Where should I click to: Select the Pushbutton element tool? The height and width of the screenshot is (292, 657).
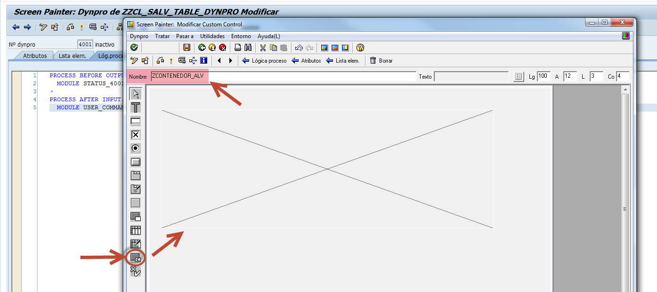[136, 162]
